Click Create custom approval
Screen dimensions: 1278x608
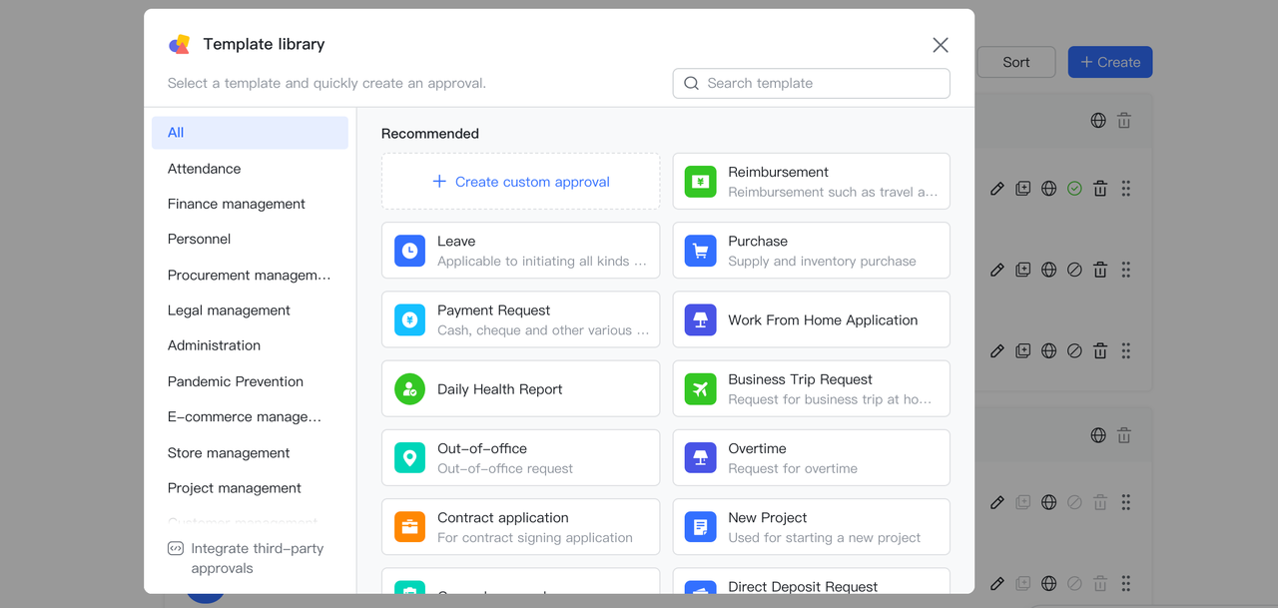tap(520, 182)
